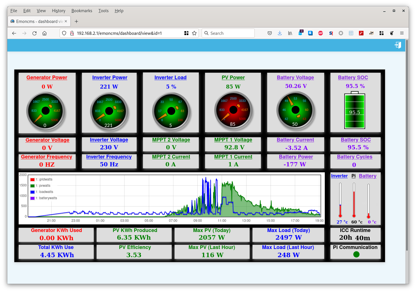Open the Pocket save icon
Screen dimensions: 416x292
pos(270,33)
